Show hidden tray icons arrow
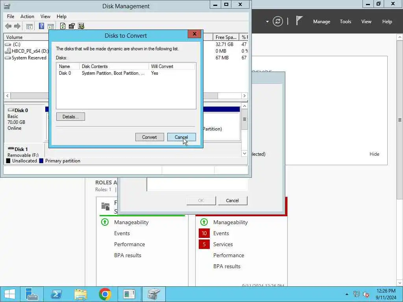Image resolution: width=403 pixels, height=302 pixels. (347, 294)
